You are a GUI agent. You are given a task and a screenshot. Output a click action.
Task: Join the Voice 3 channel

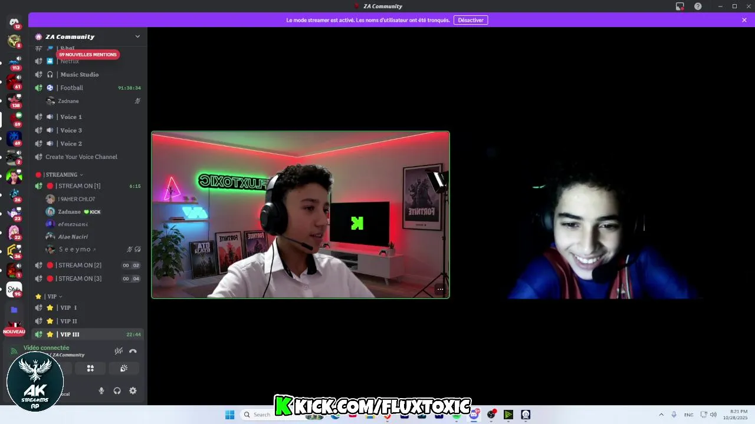coord(88,130)
